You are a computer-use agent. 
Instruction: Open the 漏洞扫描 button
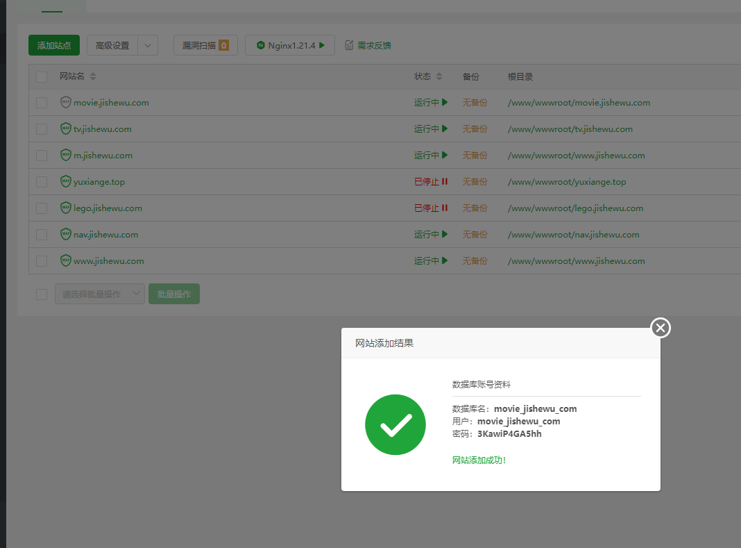pyautogui.click(x=205, y=45)
